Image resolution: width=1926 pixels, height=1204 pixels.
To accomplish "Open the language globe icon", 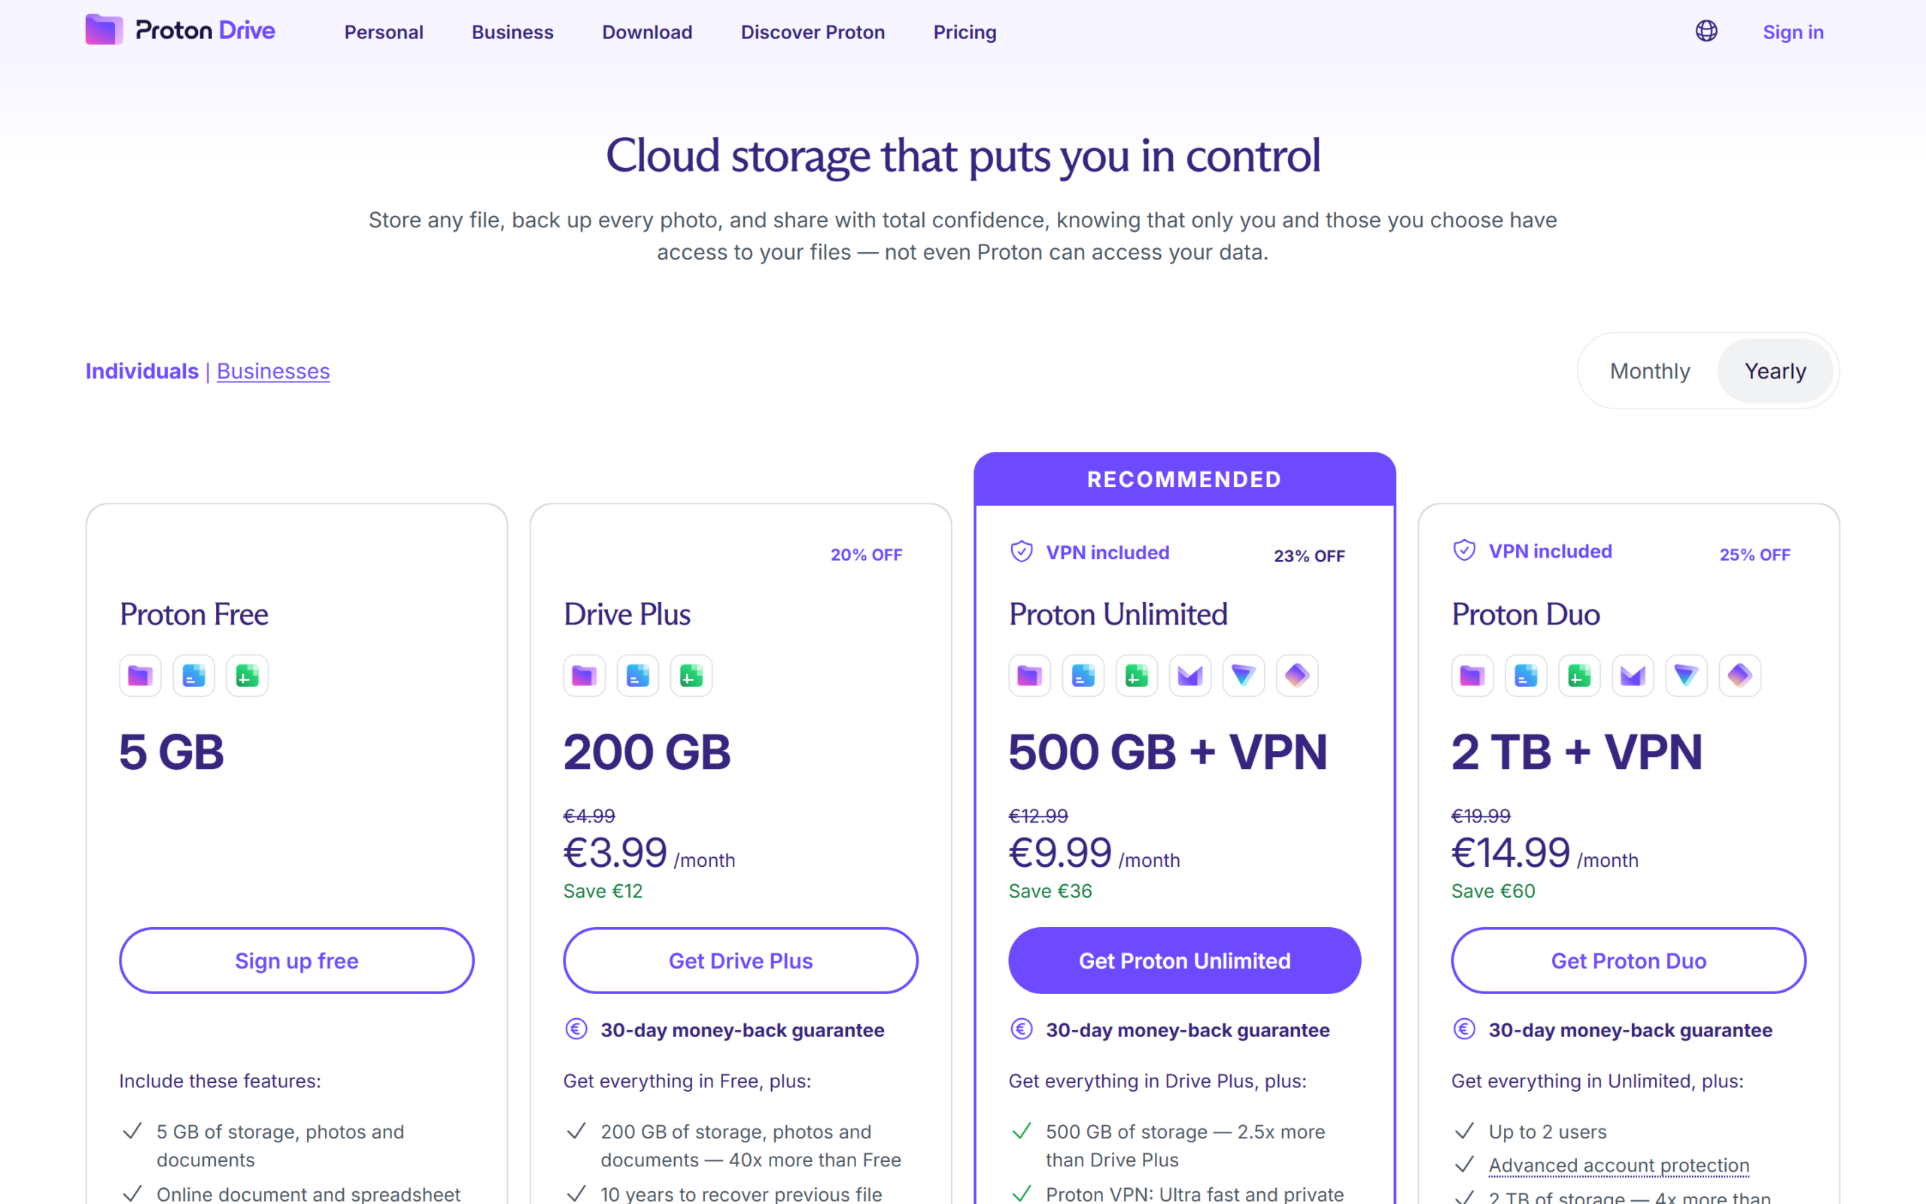I will pyautogui.click(x=1706, y=31).
